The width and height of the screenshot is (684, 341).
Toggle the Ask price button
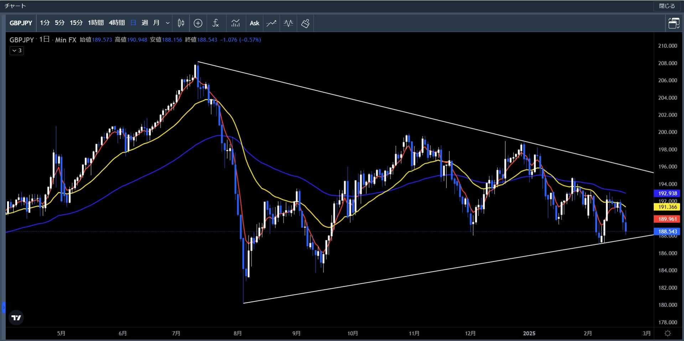254,23
